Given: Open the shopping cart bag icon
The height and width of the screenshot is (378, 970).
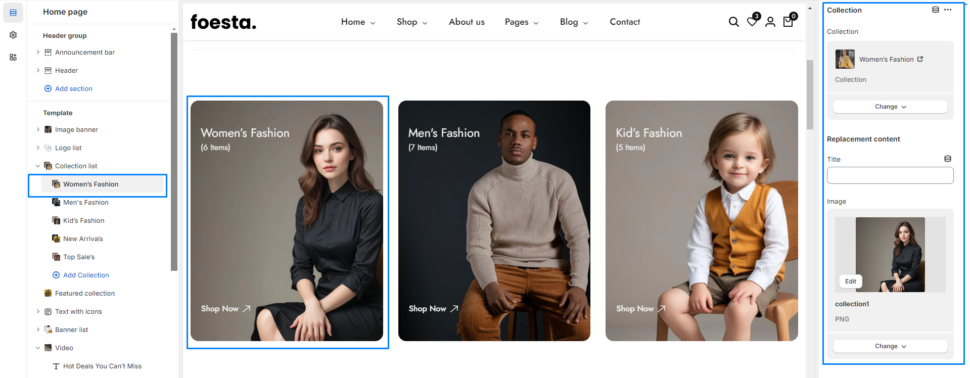Looking at the screenshot, I should (x=788, y=22).
